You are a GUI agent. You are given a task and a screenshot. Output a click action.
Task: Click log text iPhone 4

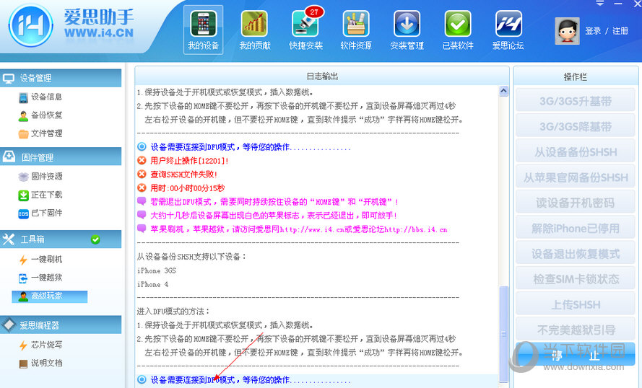coord(152,285)
